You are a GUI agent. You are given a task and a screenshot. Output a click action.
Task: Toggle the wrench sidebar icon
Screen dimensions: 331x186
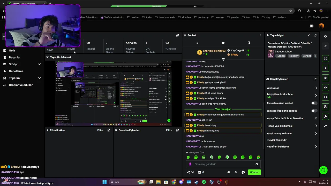tap(325, 117)
